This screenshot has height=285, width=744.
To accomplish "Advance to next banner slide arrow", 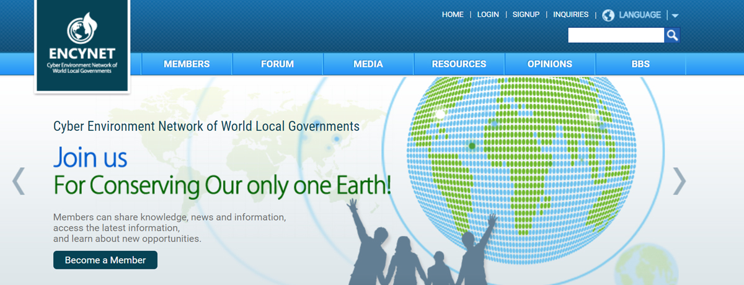I will (x=680, y=181).
